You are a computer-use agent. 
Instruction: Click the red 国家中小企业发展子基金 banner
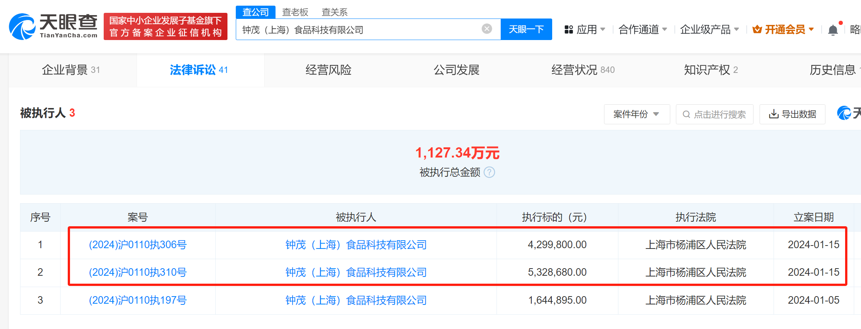165,26
